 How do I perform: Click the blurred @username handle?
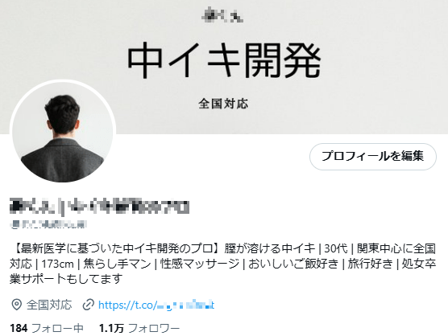(x=48, y=224)
